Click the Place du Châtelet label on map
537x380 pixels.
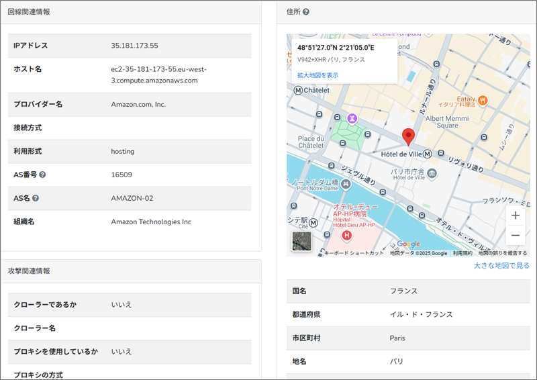(311, 142)
